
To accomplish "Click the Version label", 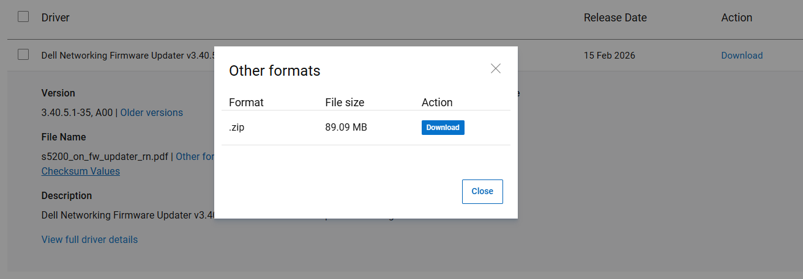I will click(58, 93).
